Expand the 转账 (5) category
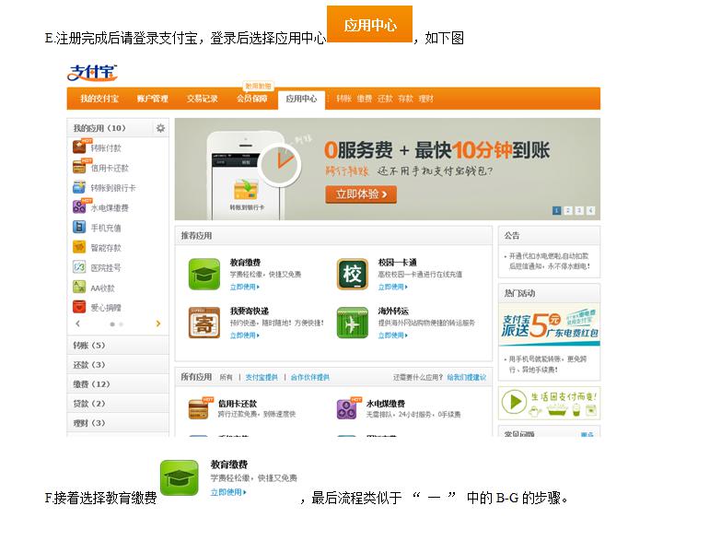Image resolution: width=721 pixels, height=541 pixels. (x=89, y=346)
